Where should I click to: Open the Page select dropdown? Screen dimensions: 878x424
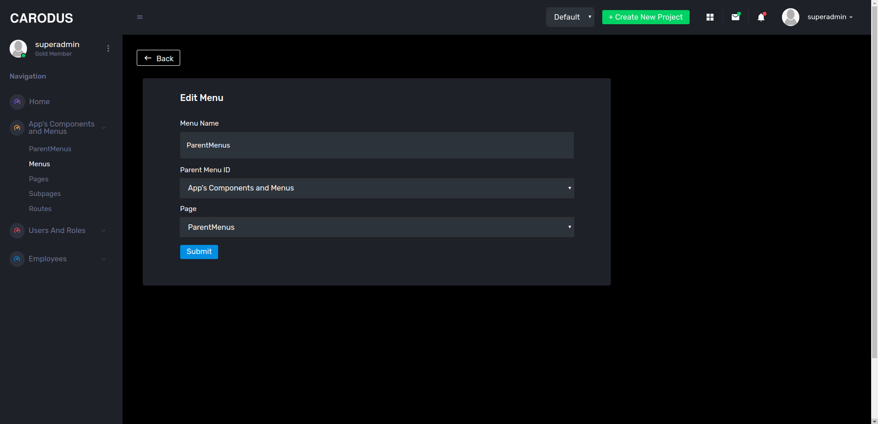(x=377, y=227)
